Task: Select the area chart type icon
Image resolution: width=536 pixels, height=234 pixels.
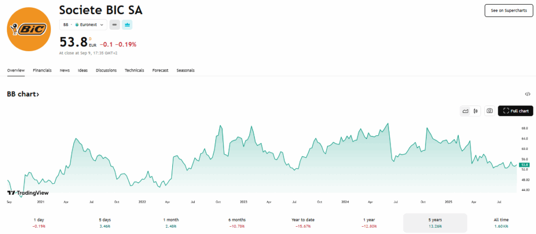Action: 465,111
